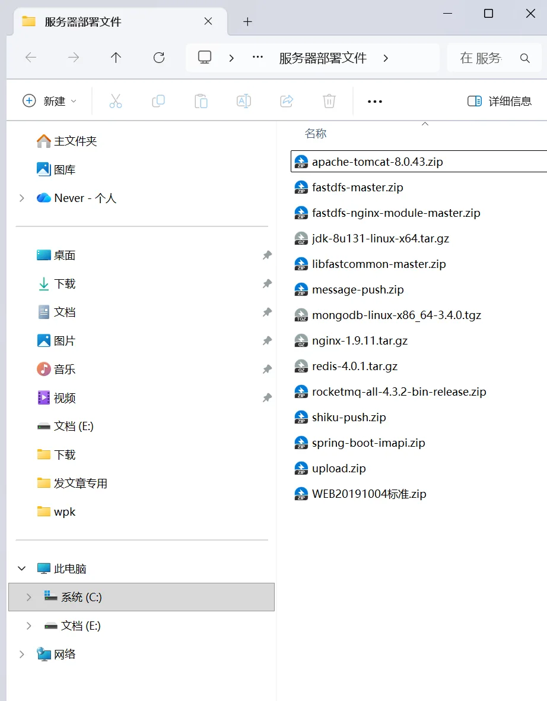The height and width of the screenshot is (701, 547).
Task: Expand chevron after 服务器部署文件 in address bar
Action: coord(386,58)
